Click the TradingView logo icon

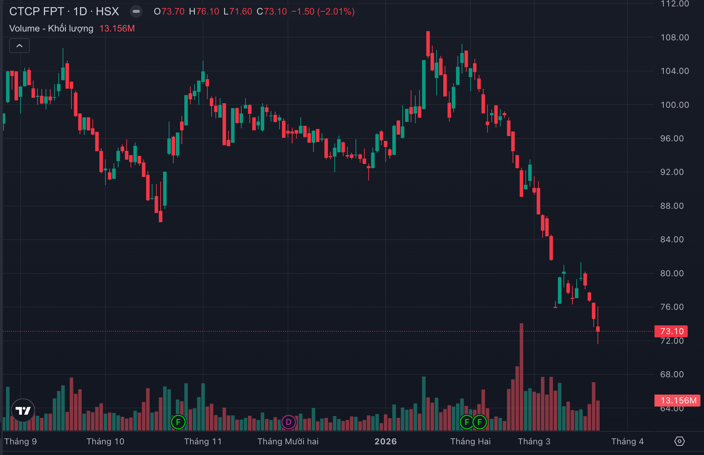23,410
